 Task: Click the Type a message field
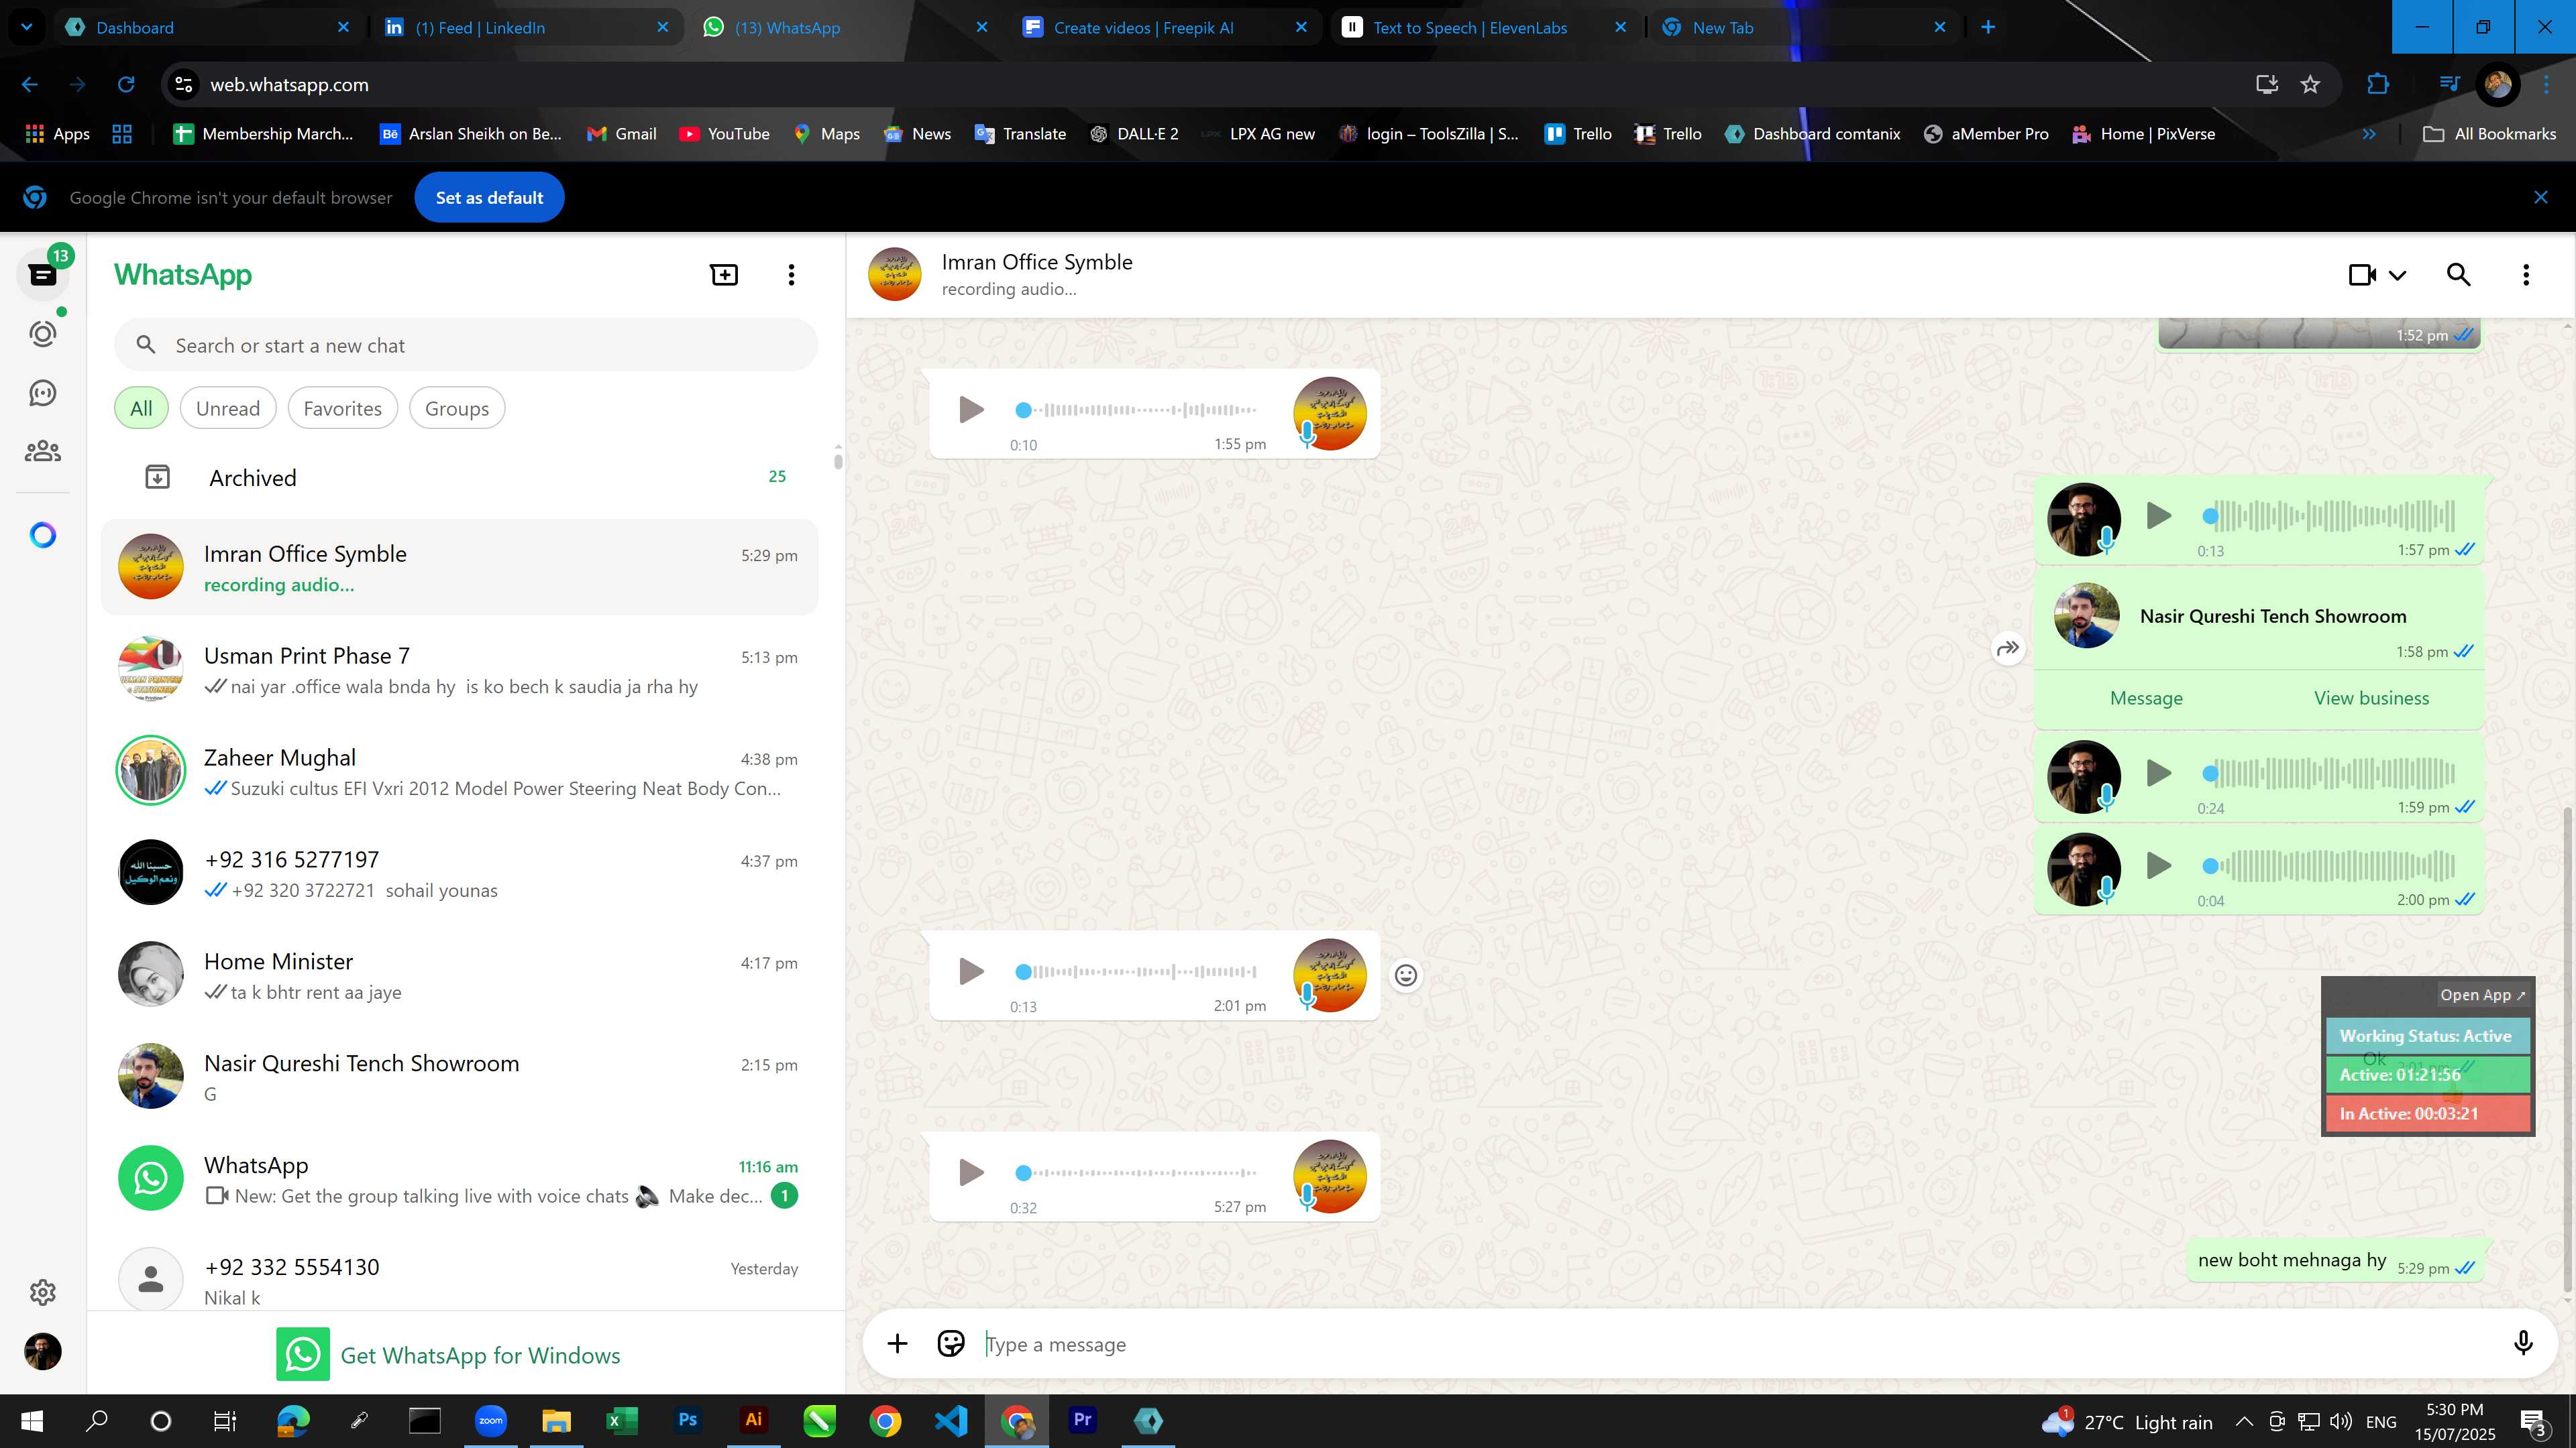click(x=1740, y=1344)
